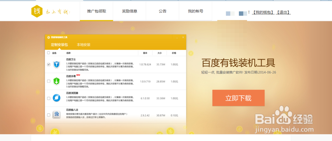Switch to the 本地安装 tab
The height and width of the screenshot is (141, 332).
click(x=83, y=45)
